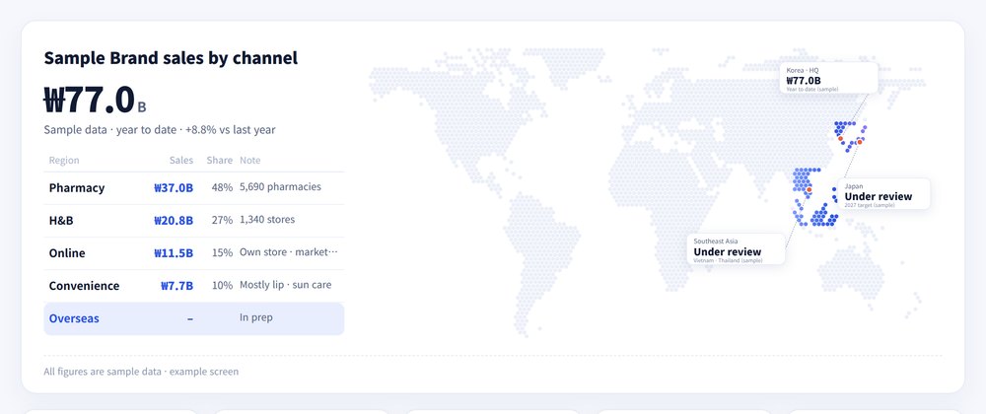Click the ₩20.8B H&B sales value

tap(174, 220)
